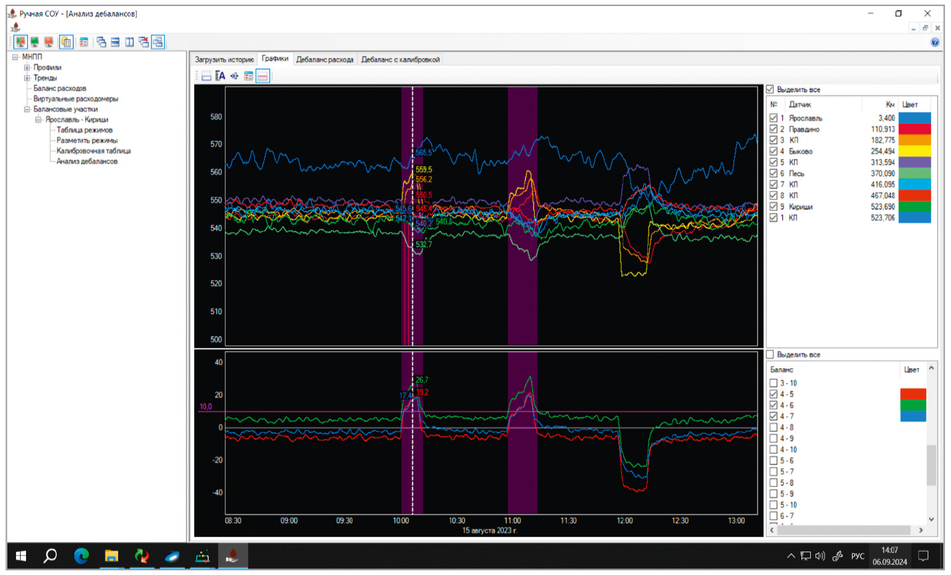Collapse the Ярославль - Кириши tree node
951x575 pixels.
[38, 119]
